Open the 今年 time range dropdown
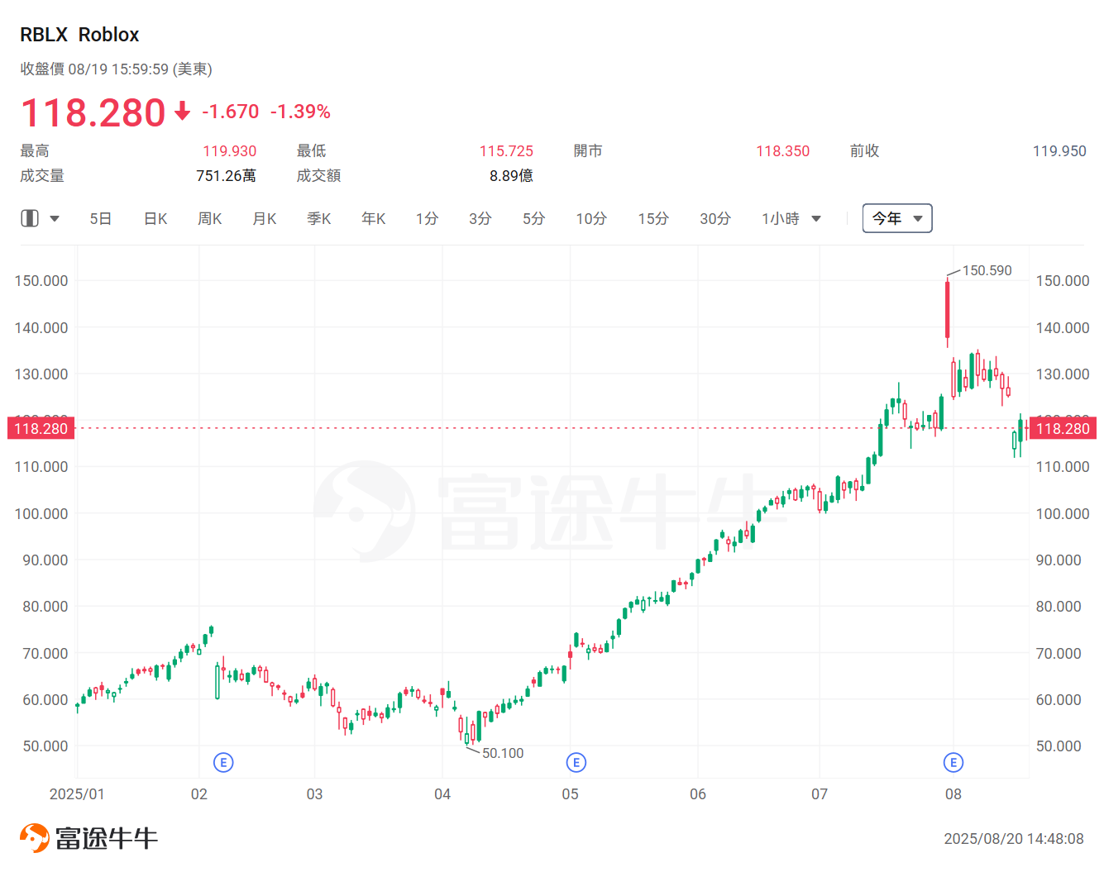This screenshot has height=872, width=1104. [x=897, y=218]
